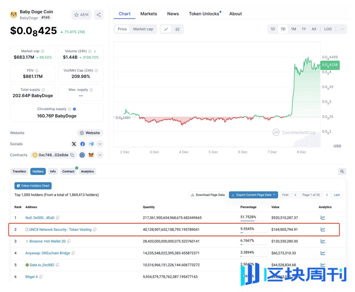Viewport: 355px width, 292px height.
Task: Open Null: 0x000...dEaD address link
Action: coord(40,218)
